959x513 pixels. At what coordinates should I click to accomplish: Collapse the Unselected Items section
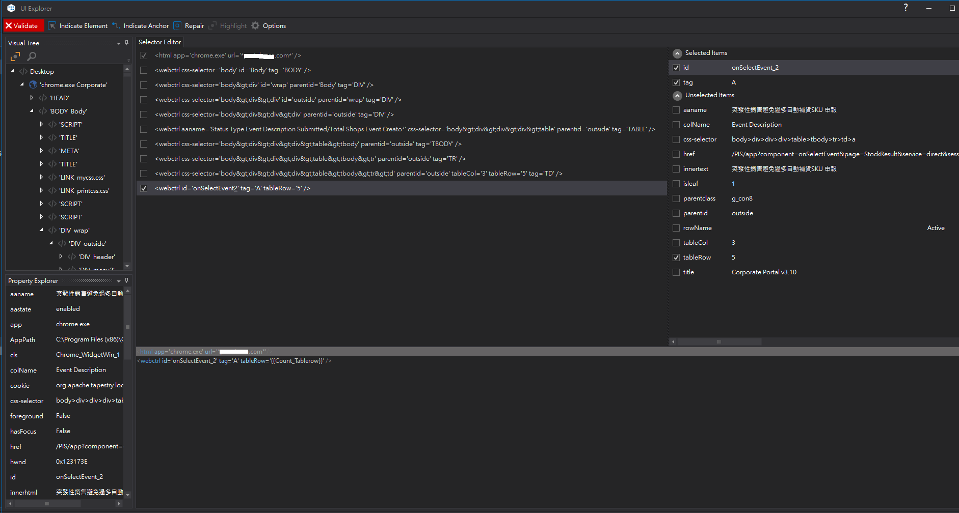pos(677,96)
